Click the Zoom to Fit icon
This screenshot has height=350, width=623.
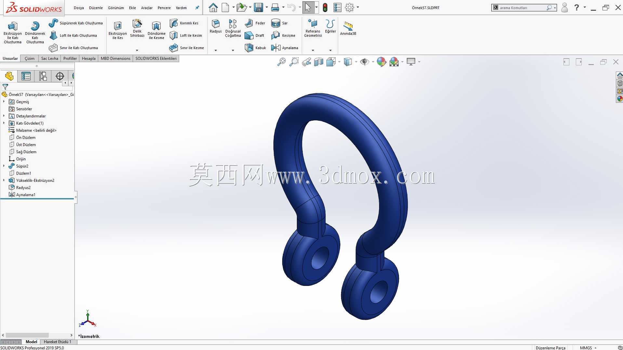coord(281,62)
